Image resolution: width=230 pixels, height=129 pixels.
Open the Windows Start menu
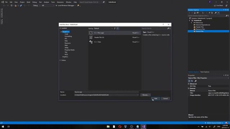tap(3, 126)
